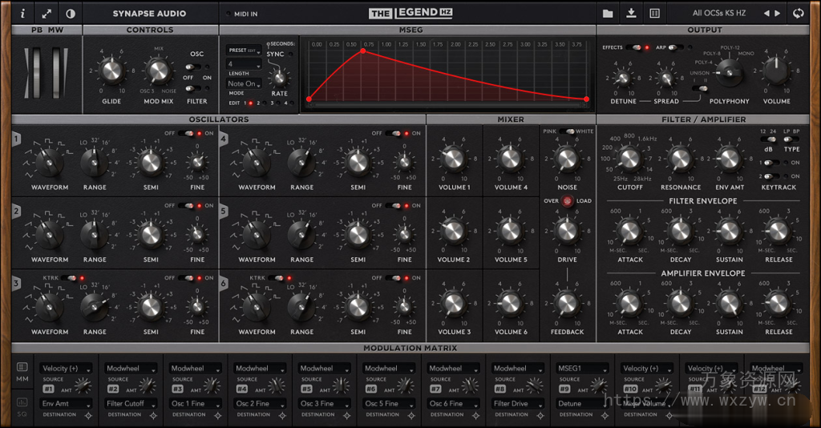Click destination target icon under Osc 5 Fine
Viewport: 821px width, 428px height.
click(411, 416)
